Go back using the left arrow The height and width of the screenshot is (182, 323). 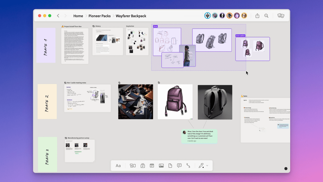click(x=58, y=16)
